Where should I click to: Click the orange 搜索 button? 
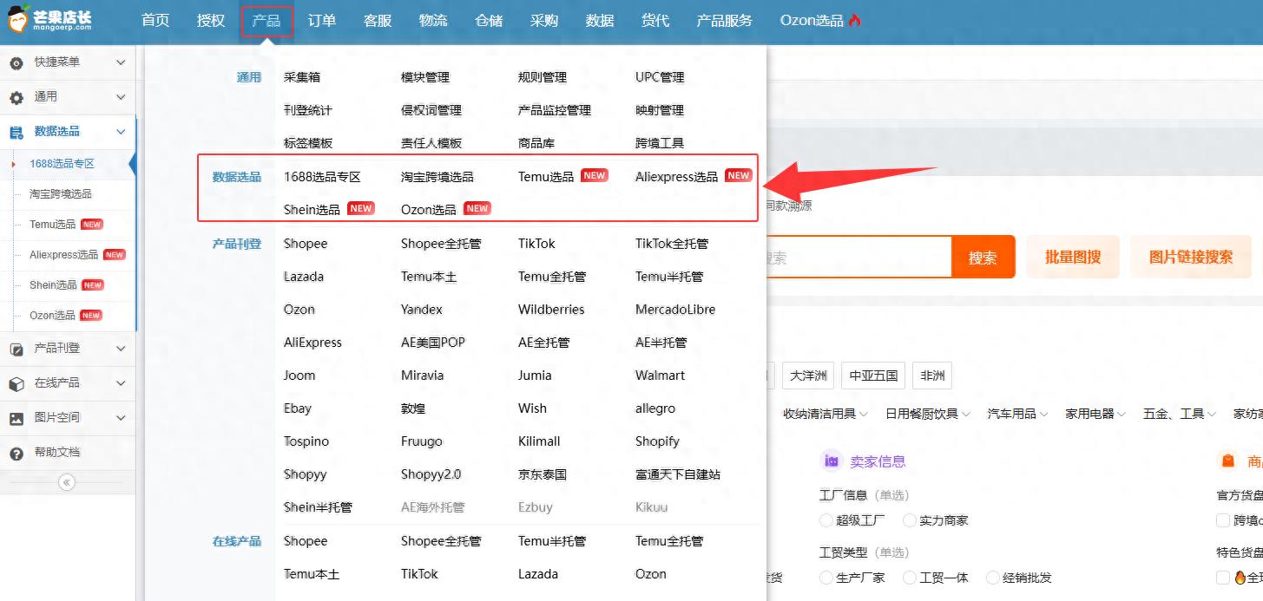(x=983, y=258)
